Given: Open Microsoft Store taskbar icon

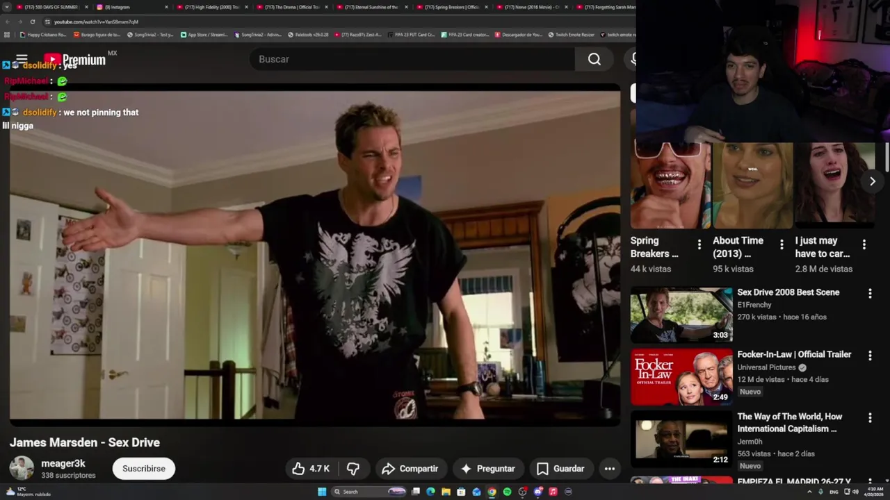Looking at the screenshot, I should point(461,492).
